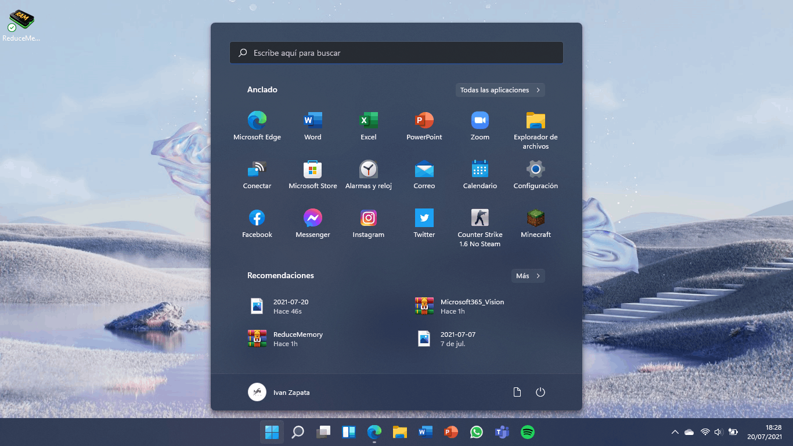This screenshot has height=446, width=793.
Task: Click the power button in Start menu
Action: tap(540, 392)
